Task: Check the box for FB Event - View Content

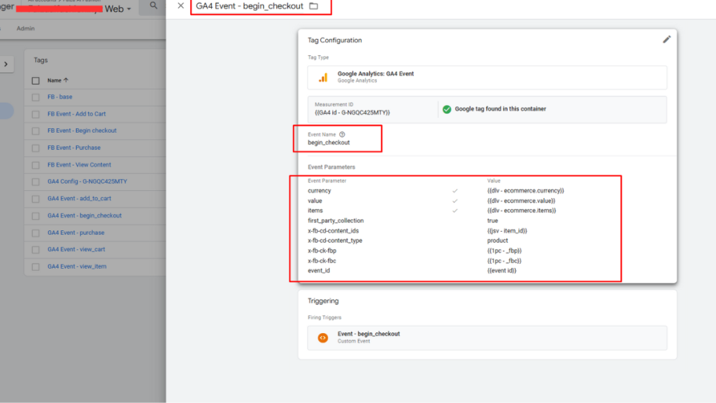Action: coord(36,165)
